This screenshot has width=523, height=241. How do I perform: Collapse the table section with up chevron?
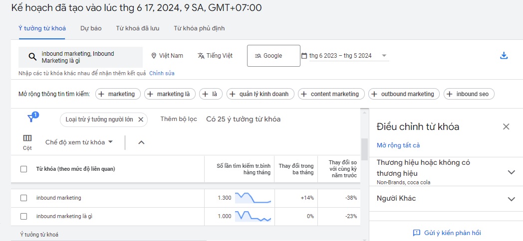coord(141,142)
